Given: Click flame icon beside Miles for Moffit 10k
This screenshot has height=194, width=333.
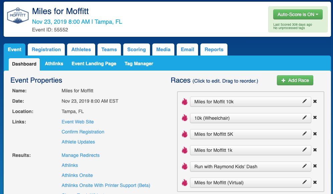Looking at the screenshot, I should (185, 102).
